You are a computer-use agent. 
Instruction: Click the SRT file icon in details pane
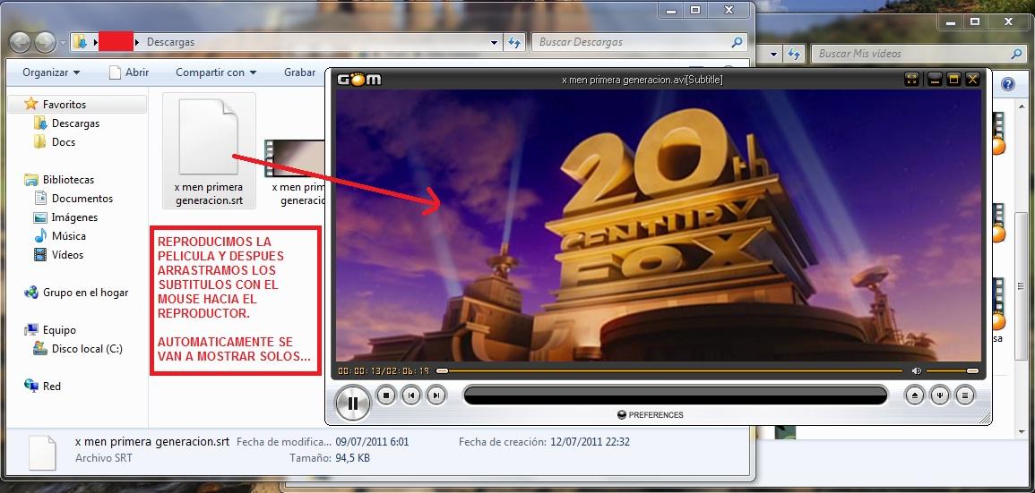(43, 452)
